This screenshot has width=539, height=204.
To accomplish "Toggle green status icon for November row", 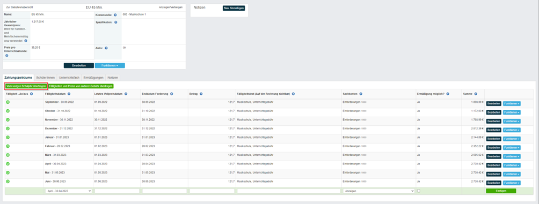I will click(8, 119).
